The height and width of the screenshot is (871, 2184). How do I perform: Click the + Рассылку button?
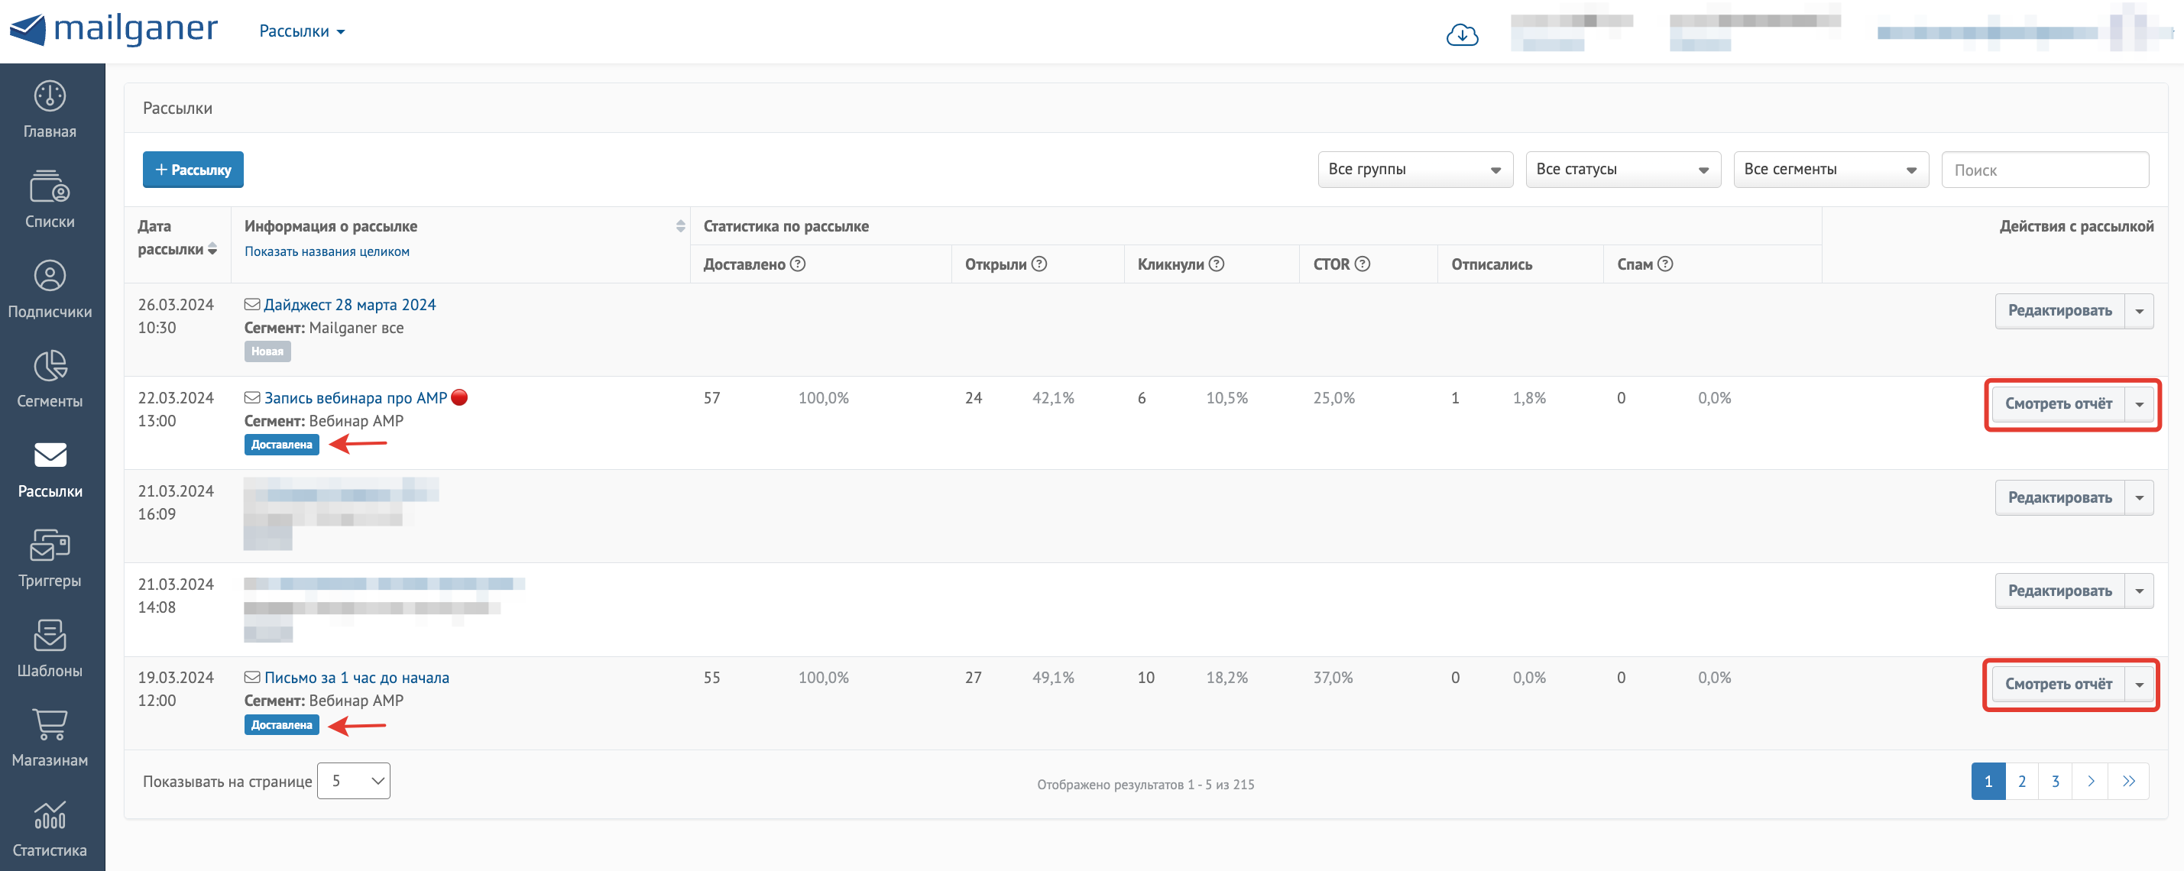click(x=193, y=170)
